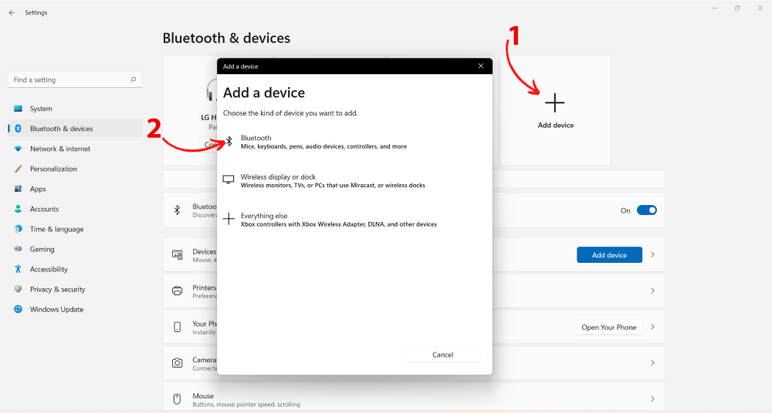772x413 pixels.
Task: Expand the Mouse settings chevron
Action: (x=653, y=398)
